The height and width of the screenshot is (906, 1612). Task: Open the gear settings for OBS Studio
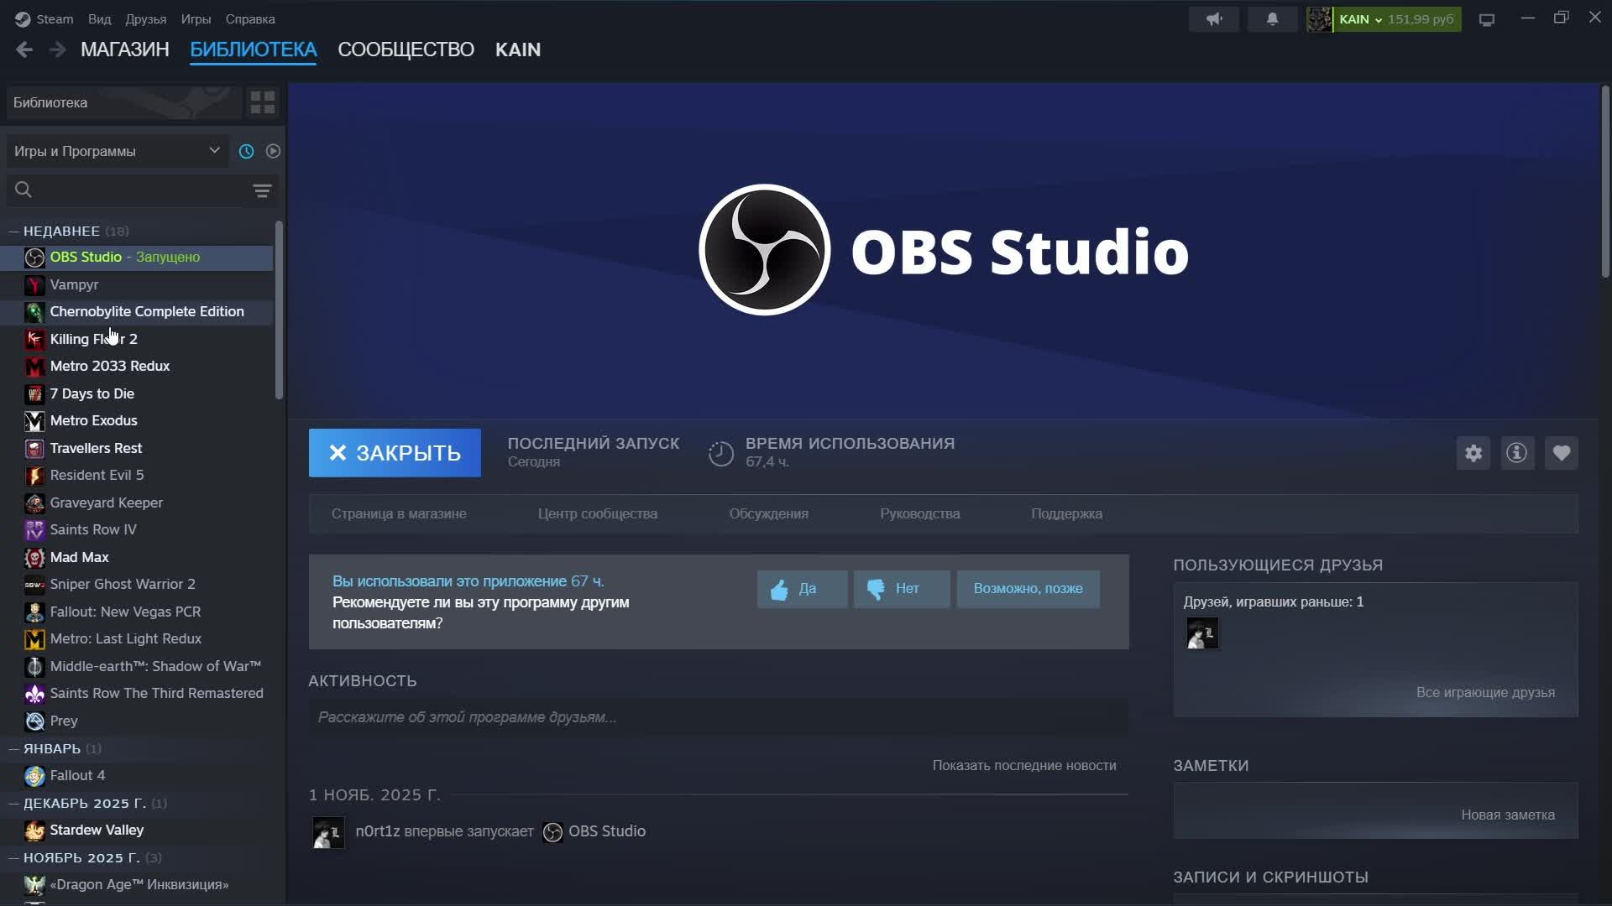tap(1473, 453)
